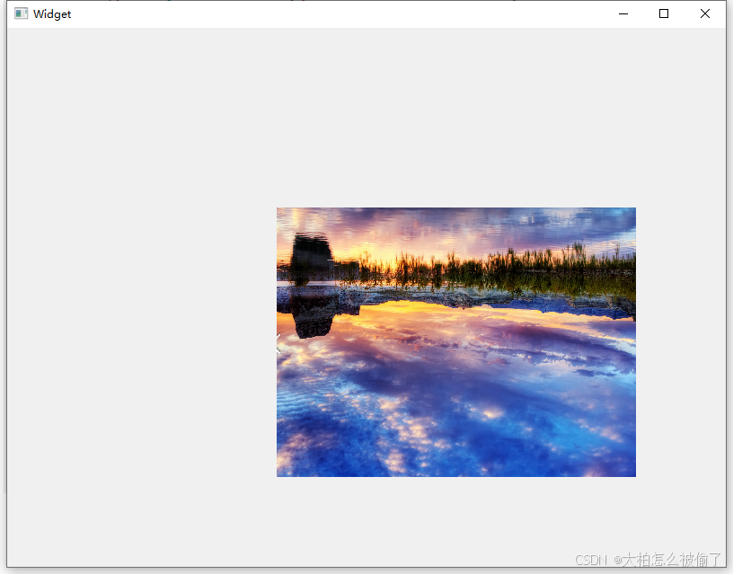Click the Widget window icon in title bar
This screenshot has height=574, width=733.
coord(21,13)
